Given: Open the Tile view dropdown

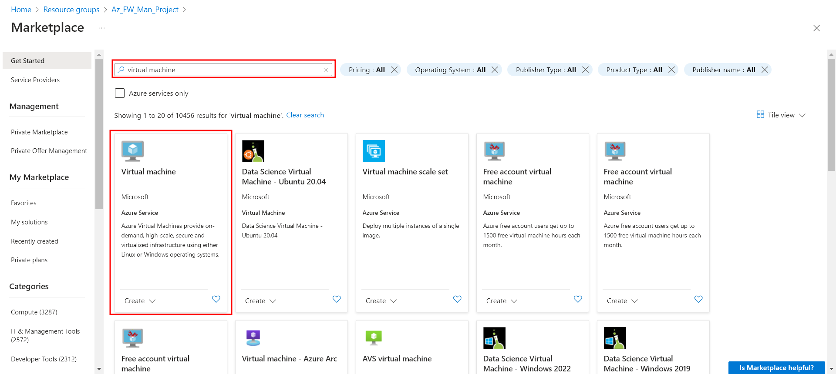Looking at the screenshot, I should 781,115.
